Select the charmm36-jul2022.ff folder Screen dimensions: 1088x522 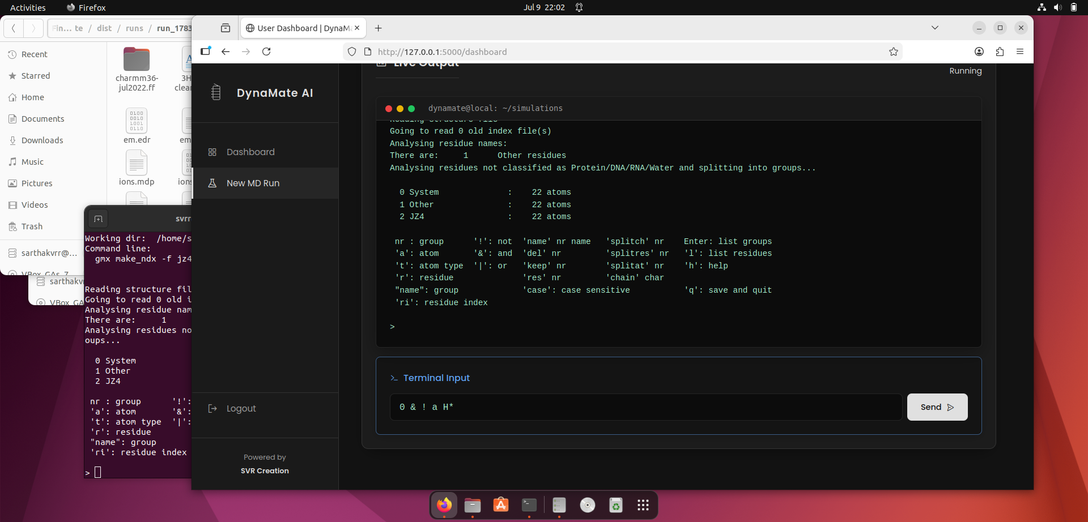[137, 69]
